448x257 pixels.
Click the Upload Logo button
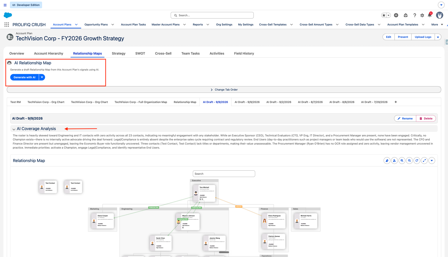click(x=423, y=37)
